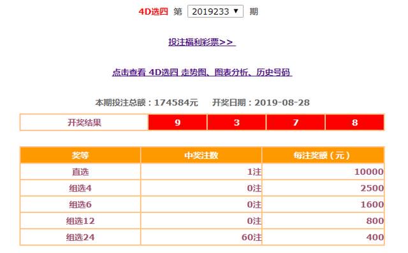
Task: Click the 2500 prize amount cell
Action: tap(323, 188)
